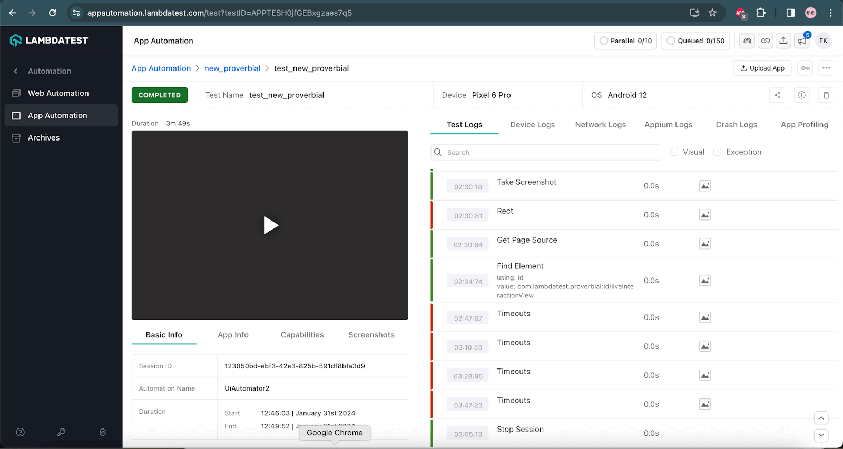Follow the new_proverbial breadcrumb link
The height and width of the screenshot is (449, 843).
pos(232,68)
